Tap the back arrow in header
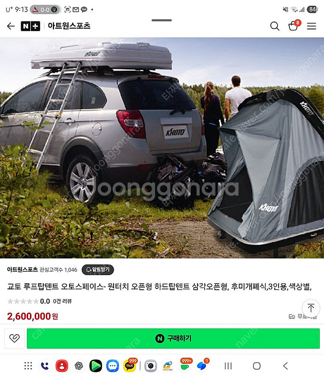This screenshot has height=377, width=324. point(11,26)
